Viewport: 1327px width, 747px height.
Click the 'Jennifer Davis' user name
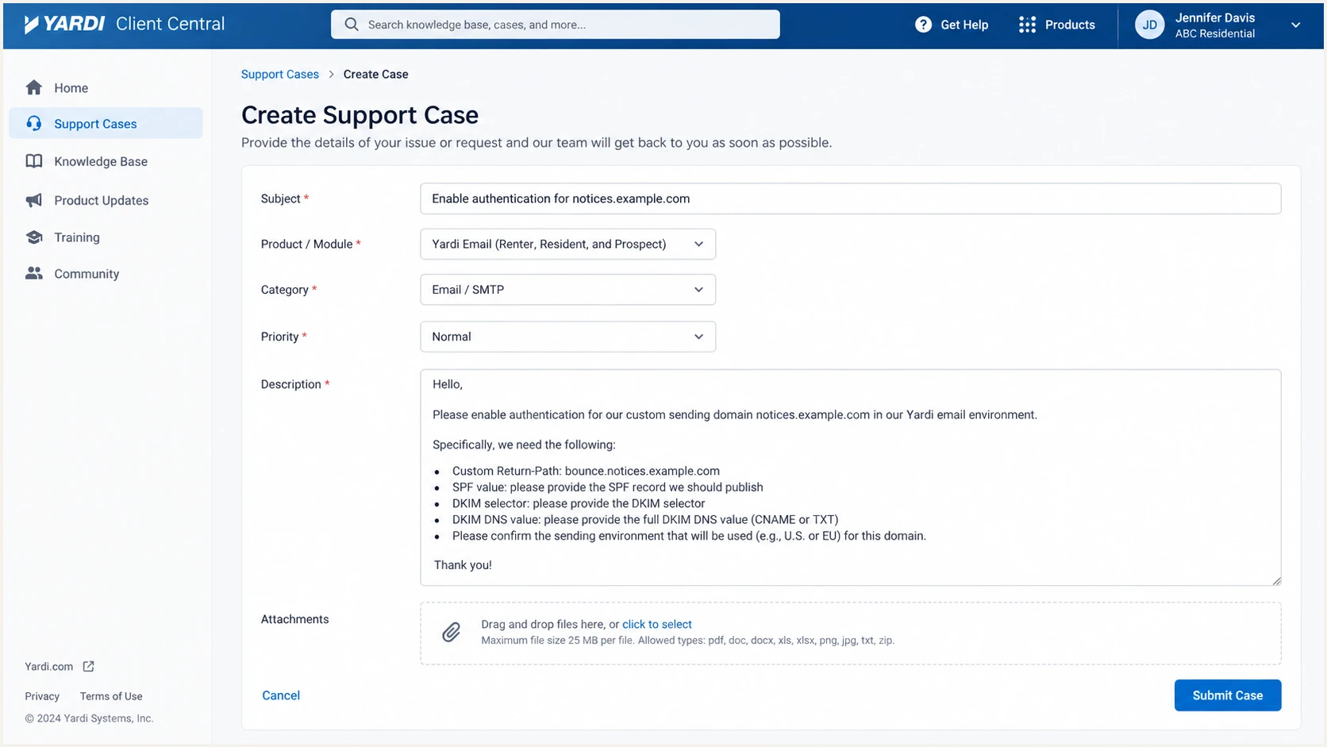(1215, 17)
